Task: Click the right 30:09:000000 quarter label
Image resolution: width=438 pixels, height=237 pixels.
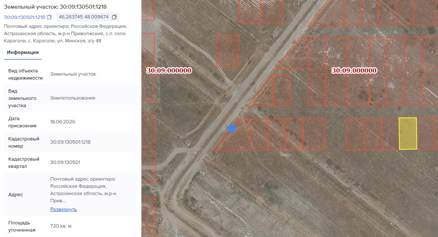Action: 354,71
